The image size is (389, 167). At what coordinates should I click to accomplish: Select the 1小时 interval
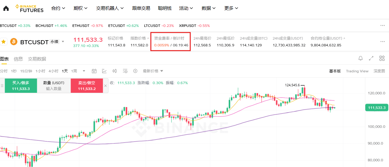tap(40, 71)
